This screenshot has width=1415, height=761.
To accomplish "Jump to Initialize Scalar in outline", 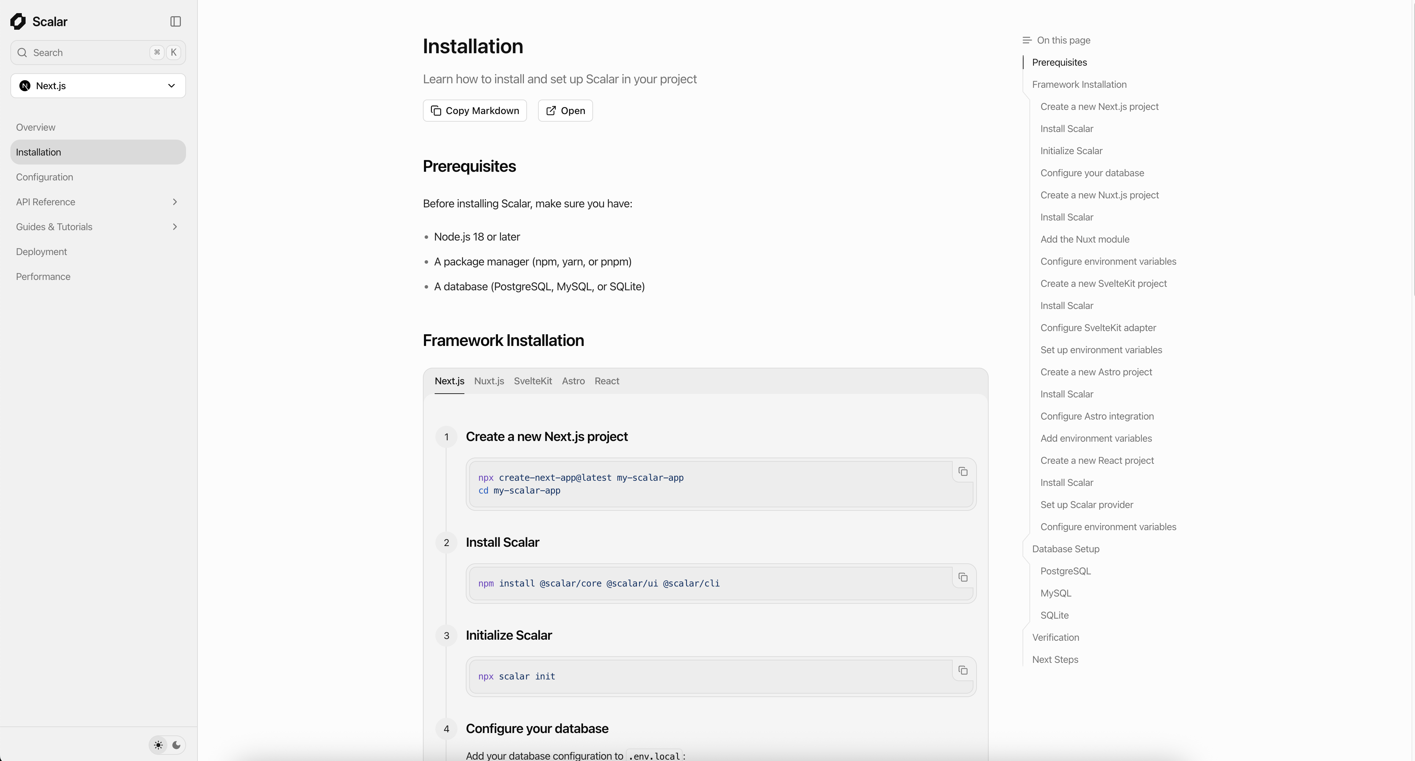I will (x=1071, y=151).
